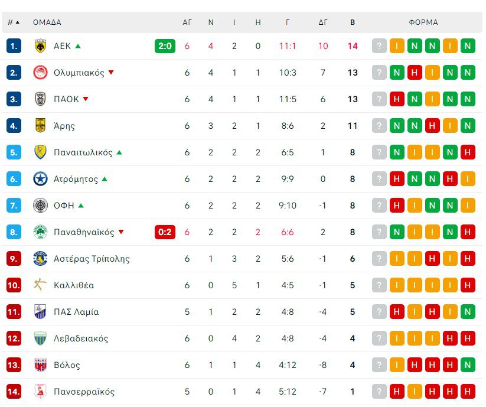The width and height of the screenshot is (486, 407).
Task: Click the Άρης team badge
Action: pyautogui.click(x=40, y=126)
